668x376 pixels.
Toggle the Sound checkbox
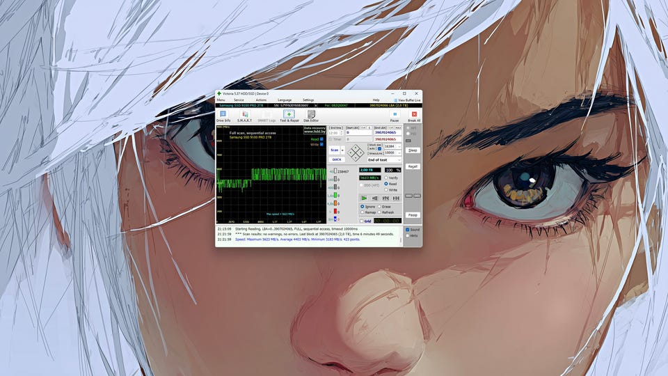(x=408, y=229)
